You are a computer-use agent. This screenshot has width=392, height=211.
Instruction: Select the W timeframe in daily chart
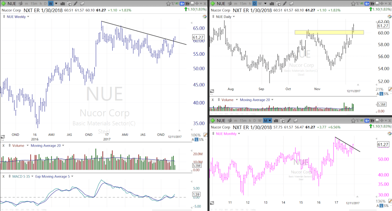tap(259, 3)
